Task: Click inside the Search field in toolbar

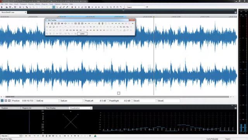Action: [x=136, y=7]
